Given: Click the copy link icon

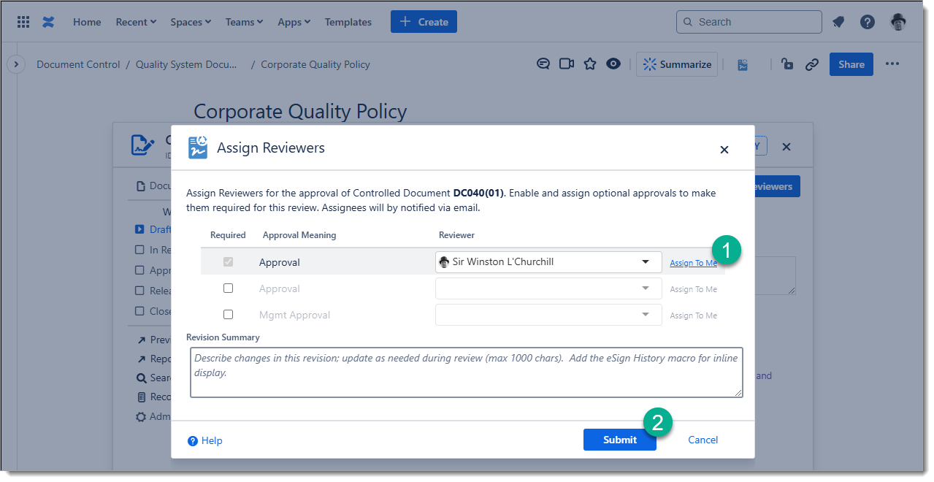Looking at the screenshot, I should [812, 64].
